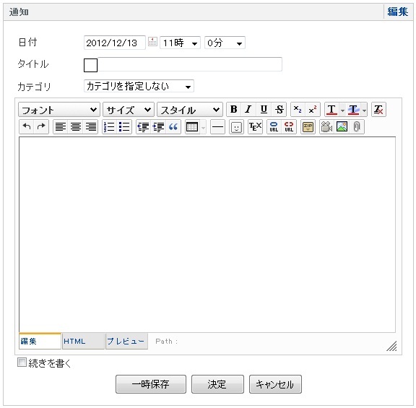Enable the 続きを書く checkbox

point(22,362)
